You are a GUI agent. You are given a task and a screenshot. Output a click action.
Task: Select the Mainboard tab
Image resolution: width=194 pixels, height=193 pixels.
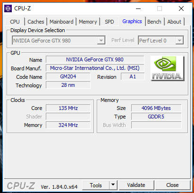(61, 22)
